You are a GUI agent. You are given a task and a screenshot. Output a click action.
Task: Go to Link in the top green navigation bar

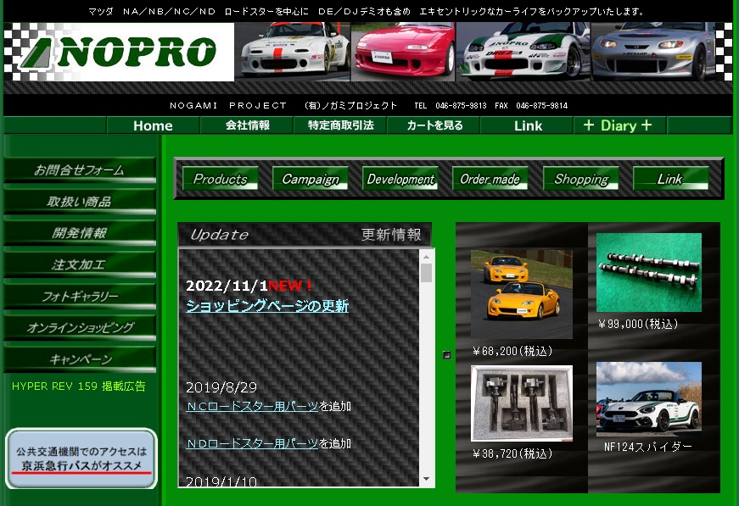click(x=528, y=125)
